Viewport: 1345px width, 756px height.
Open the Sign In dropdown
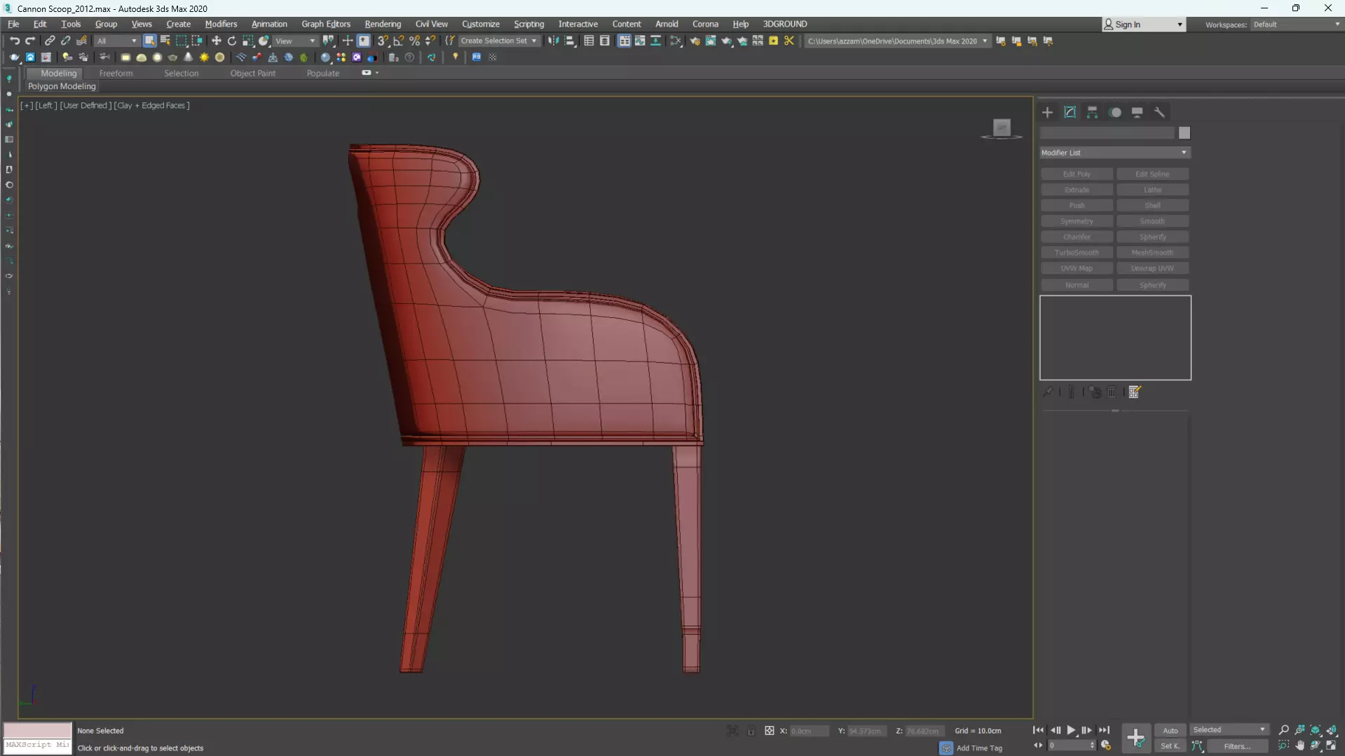click(1144, 25)
